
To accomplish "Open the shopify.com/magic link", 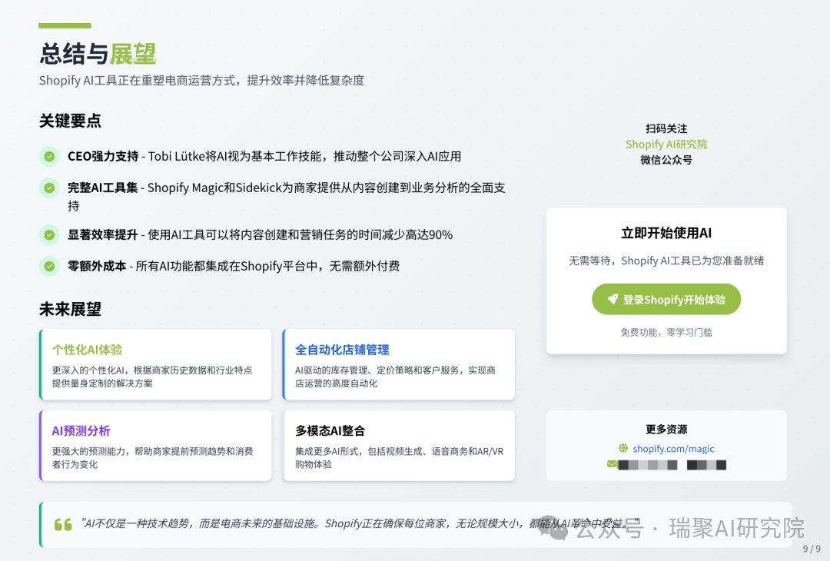I will click(673, 449).
